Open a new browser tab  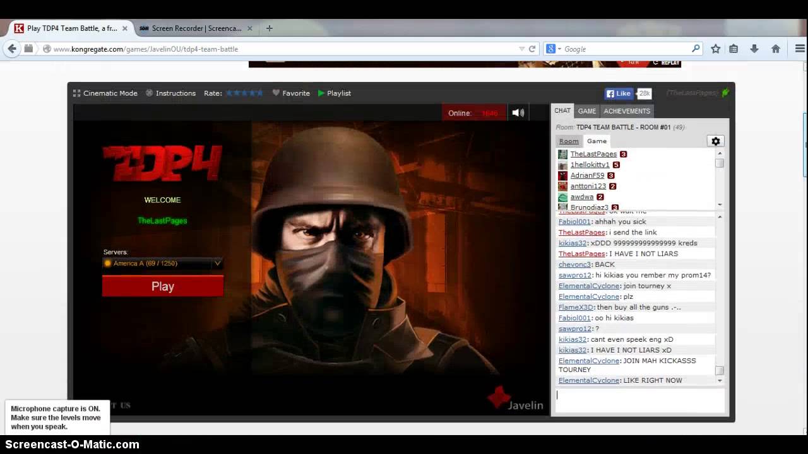pyautogui.click(x=269, y=28)
